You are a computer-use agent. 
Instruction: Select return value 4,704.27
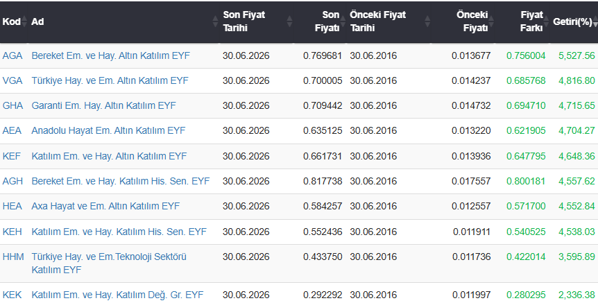pos(576,131)
